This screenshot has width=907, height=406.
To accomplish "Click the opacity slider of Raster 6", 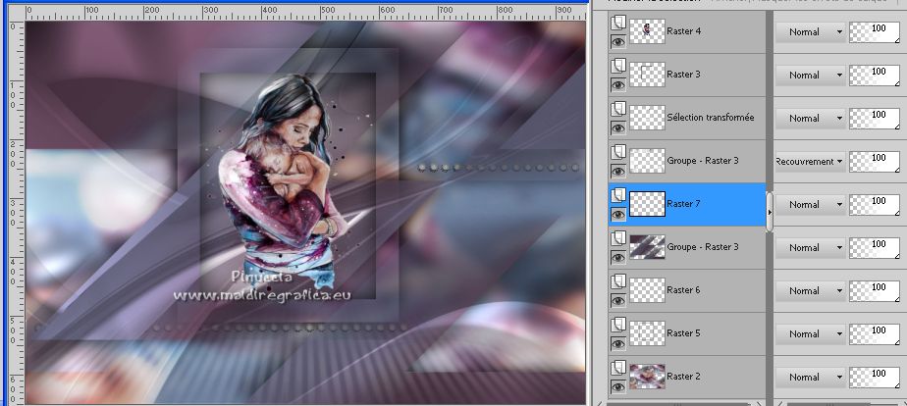I will 875,290.
